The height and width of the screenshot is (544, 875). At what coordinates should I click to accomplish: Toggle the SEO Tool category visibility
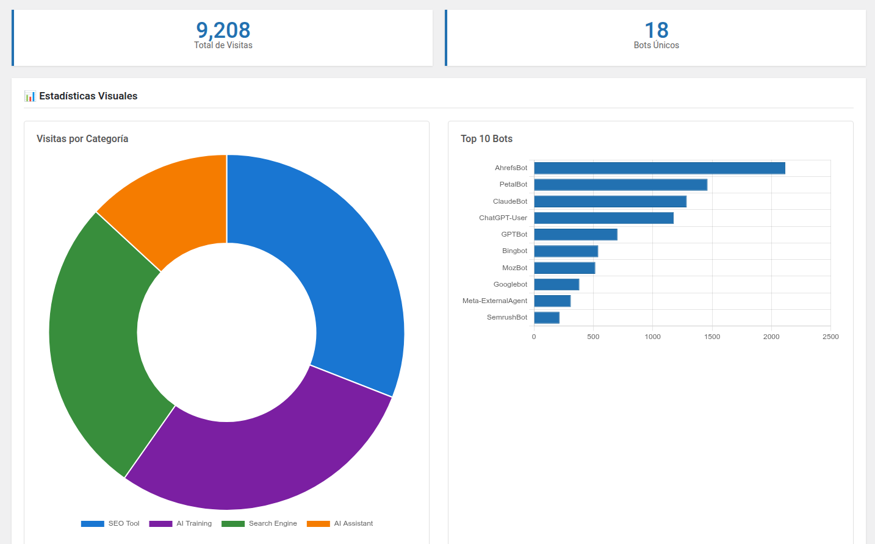coord(110,523)
